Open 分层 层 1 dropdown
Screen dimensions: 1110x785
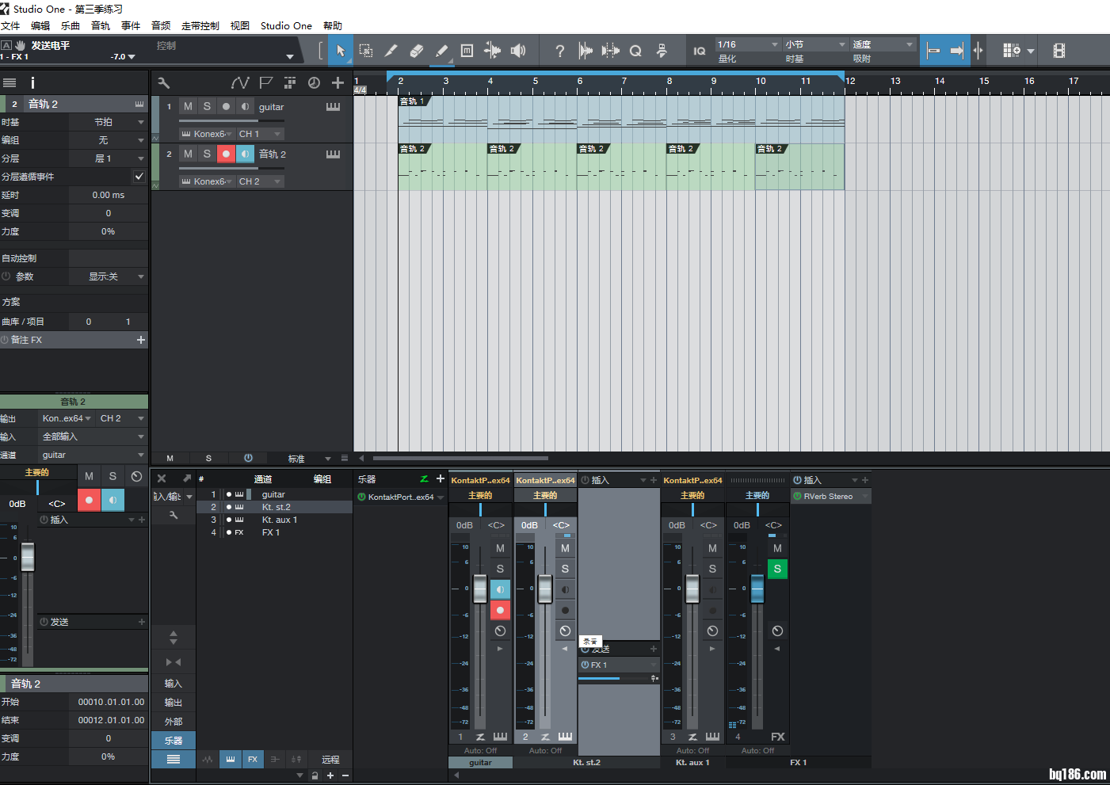pos(109,158)
